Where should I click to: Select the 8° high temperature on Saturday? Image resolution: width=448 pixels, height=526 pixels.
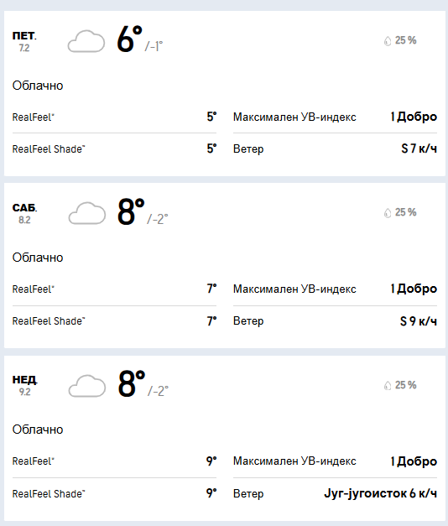coord(131,211)
